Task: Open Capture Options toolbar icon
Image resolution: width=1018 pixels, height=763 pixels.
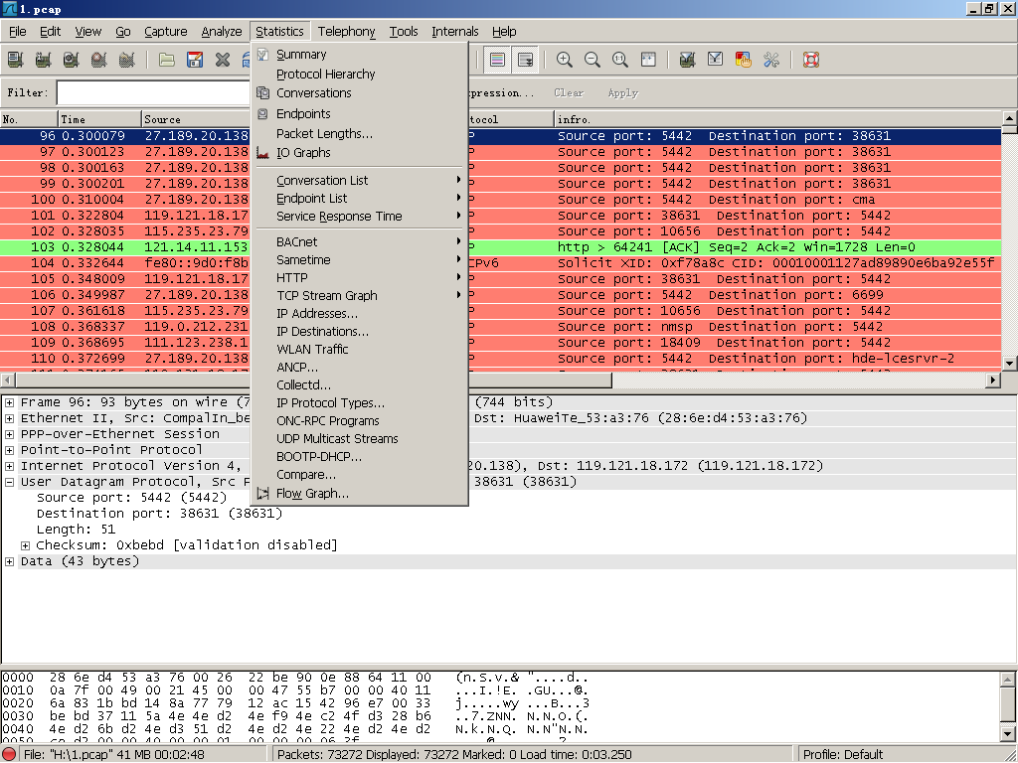Action: coord(43,60)
